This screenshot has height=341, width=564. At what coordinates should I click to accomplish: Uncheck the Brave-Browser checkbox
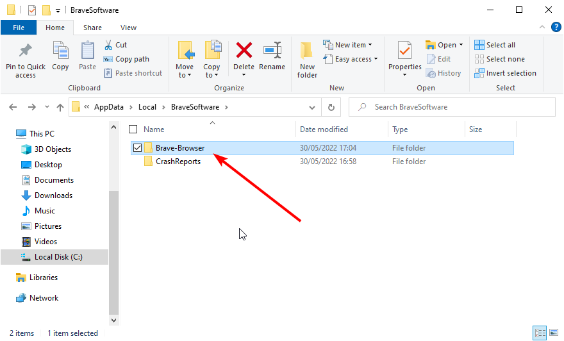pyautogui.click(x=137, y=148)
